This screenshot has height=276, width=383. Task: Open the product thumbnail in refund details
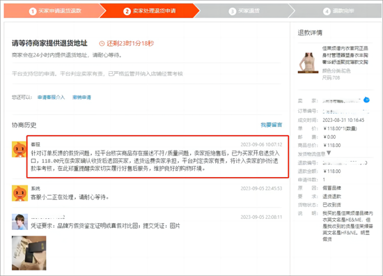tap(308, 63)
